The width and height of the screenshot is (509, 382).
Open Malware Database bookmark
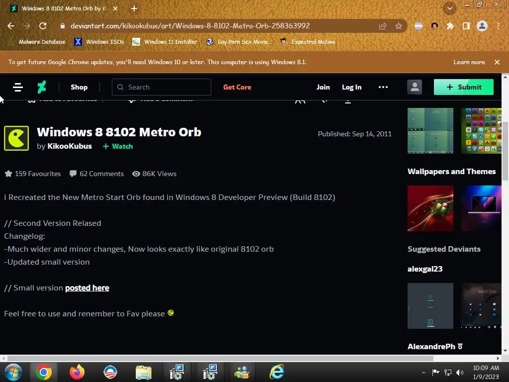point(38,42)
